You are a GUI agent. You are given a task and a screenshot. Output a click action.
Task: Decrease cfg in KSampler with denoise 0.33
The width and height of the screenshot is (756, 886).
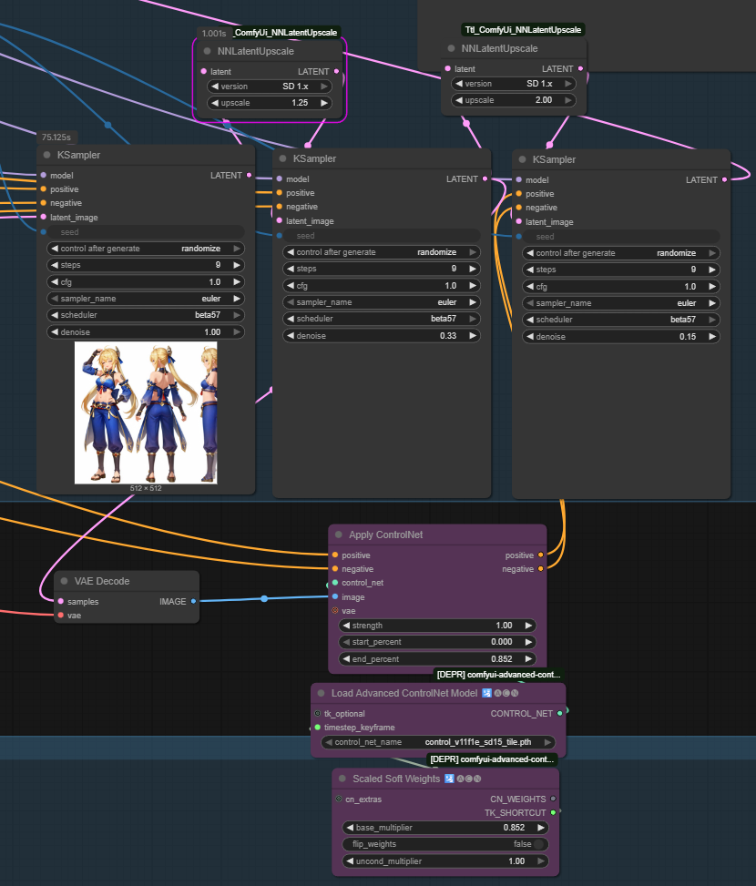[x=291, y=285]
